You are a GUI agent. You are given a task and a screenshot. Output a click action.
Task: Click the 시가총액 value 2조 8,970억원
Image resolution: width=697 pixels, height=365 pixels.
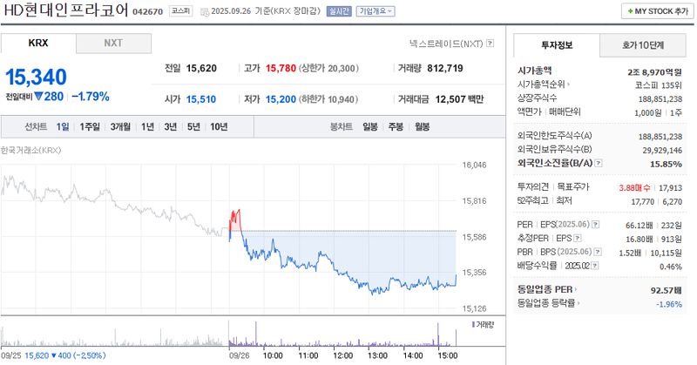coord(654,72)
